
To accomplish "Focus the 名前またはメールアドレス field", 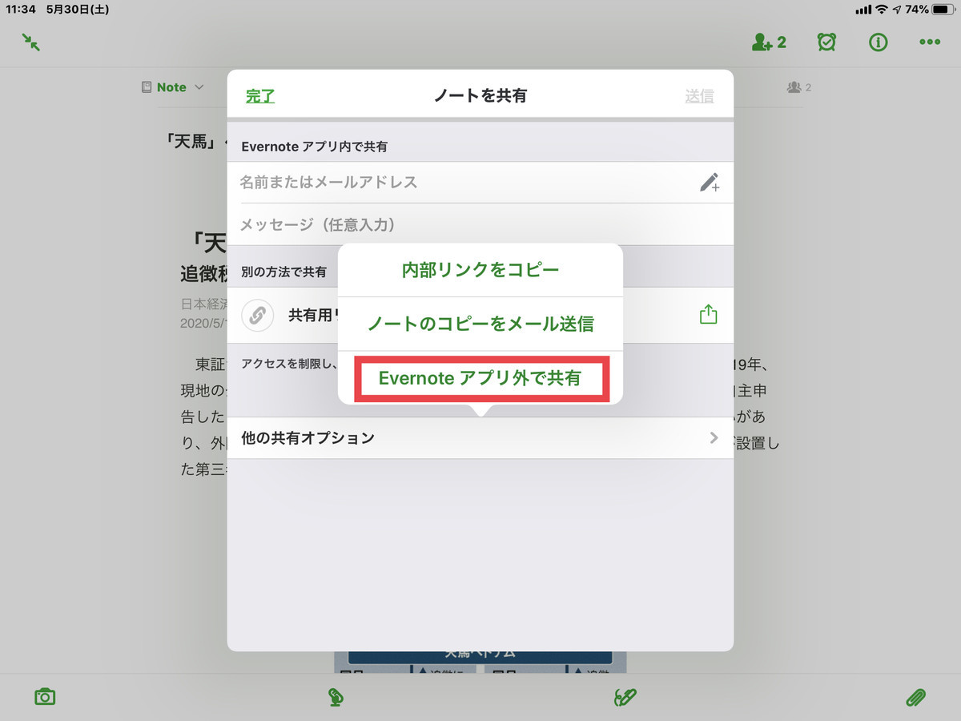I will coord(480,183).
